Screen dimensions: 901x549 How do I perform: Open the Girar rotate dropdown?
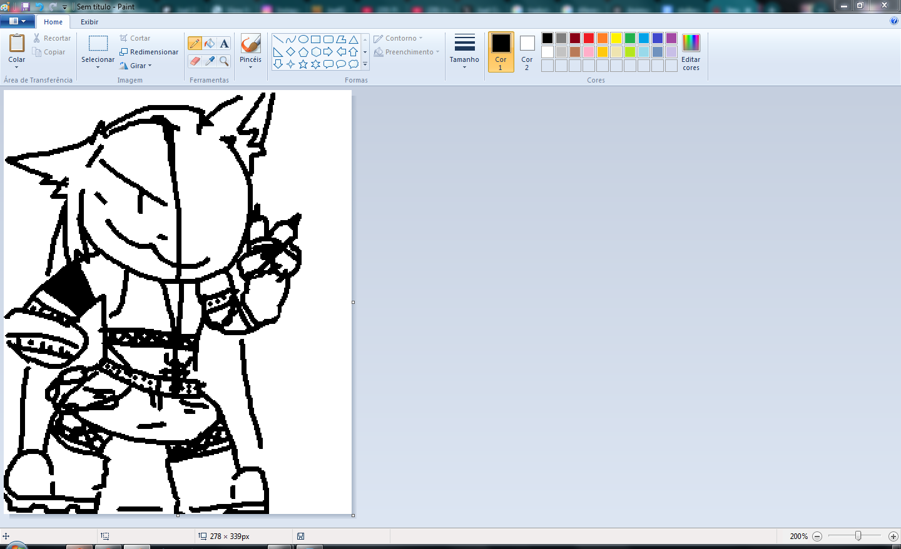pyautogui.click(x=141, y=66)
